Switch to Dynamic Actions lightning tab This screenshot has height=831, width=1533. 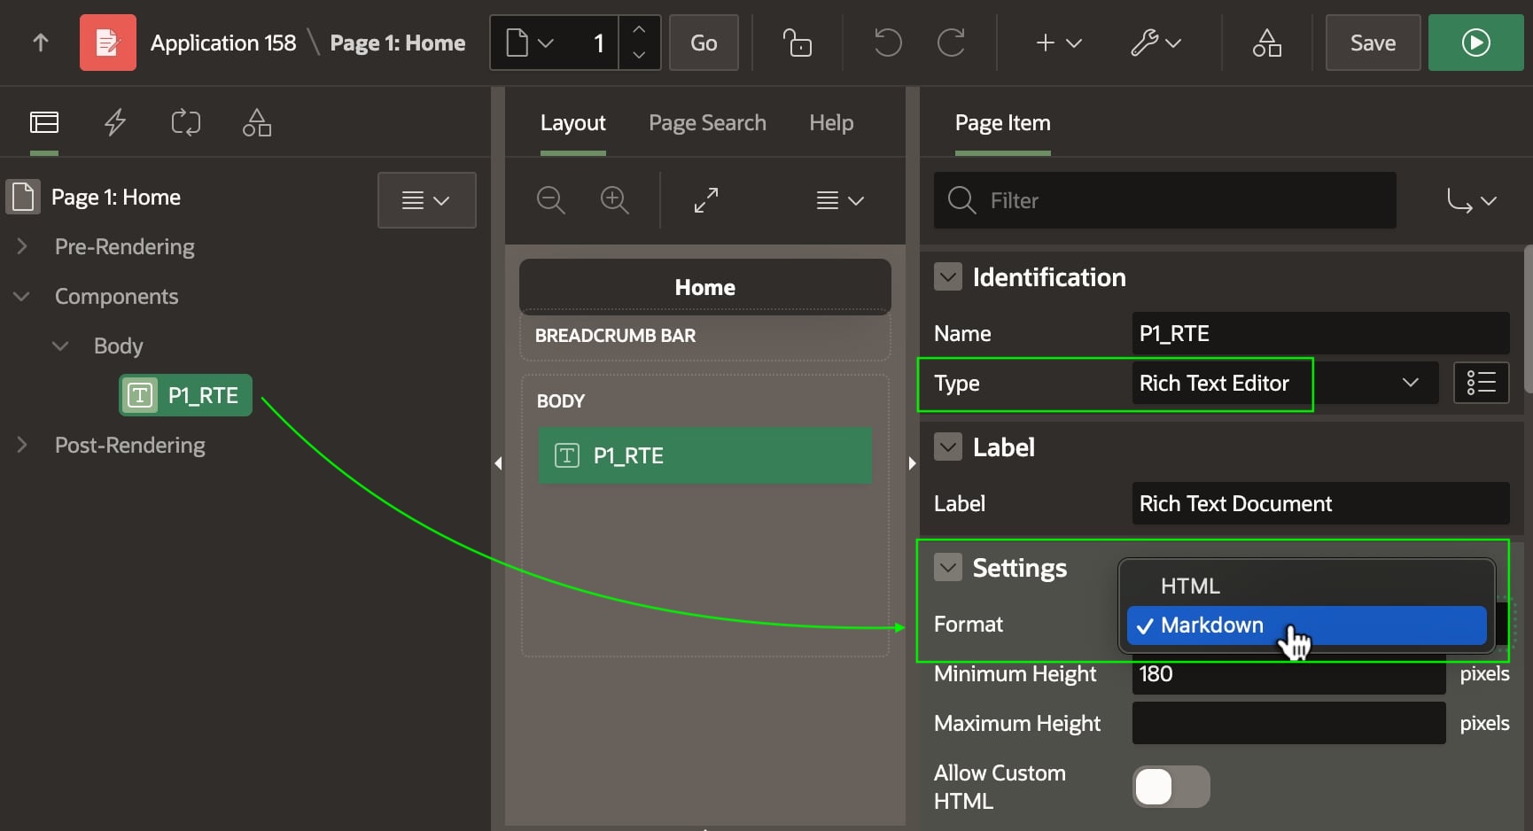coord(115,122)
